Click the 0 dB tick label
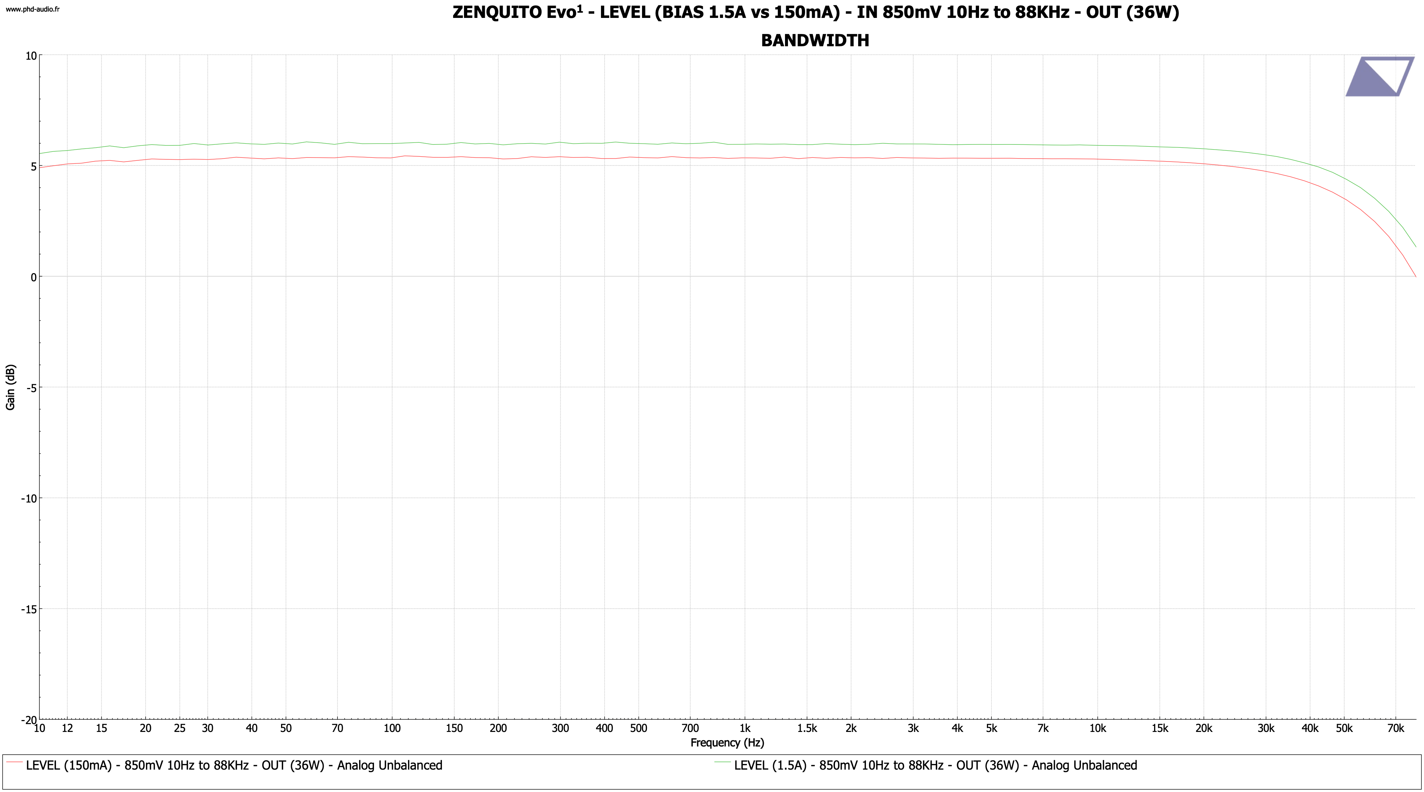The height and width of the screenshot is (792, 1424). pos(34,277)
